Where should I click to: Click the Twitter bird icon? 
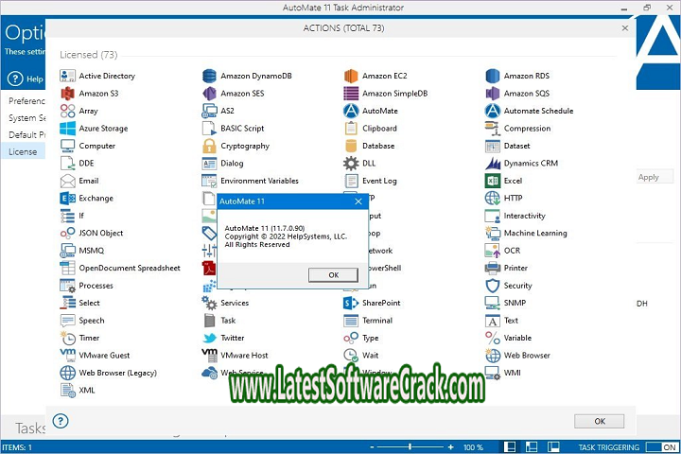(209, 338)
